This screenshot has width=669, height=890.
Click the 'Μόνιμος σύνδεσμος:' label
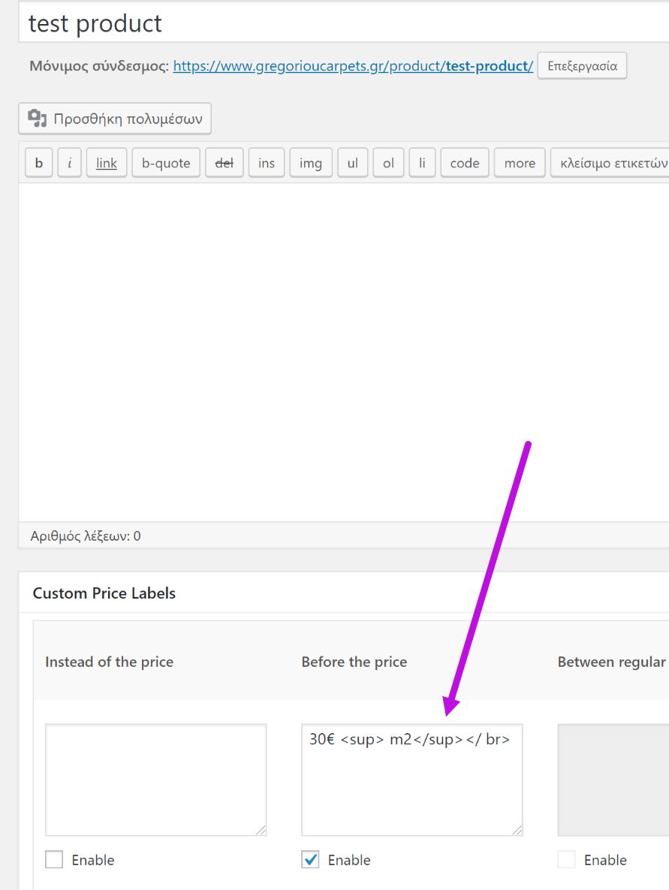99,66
